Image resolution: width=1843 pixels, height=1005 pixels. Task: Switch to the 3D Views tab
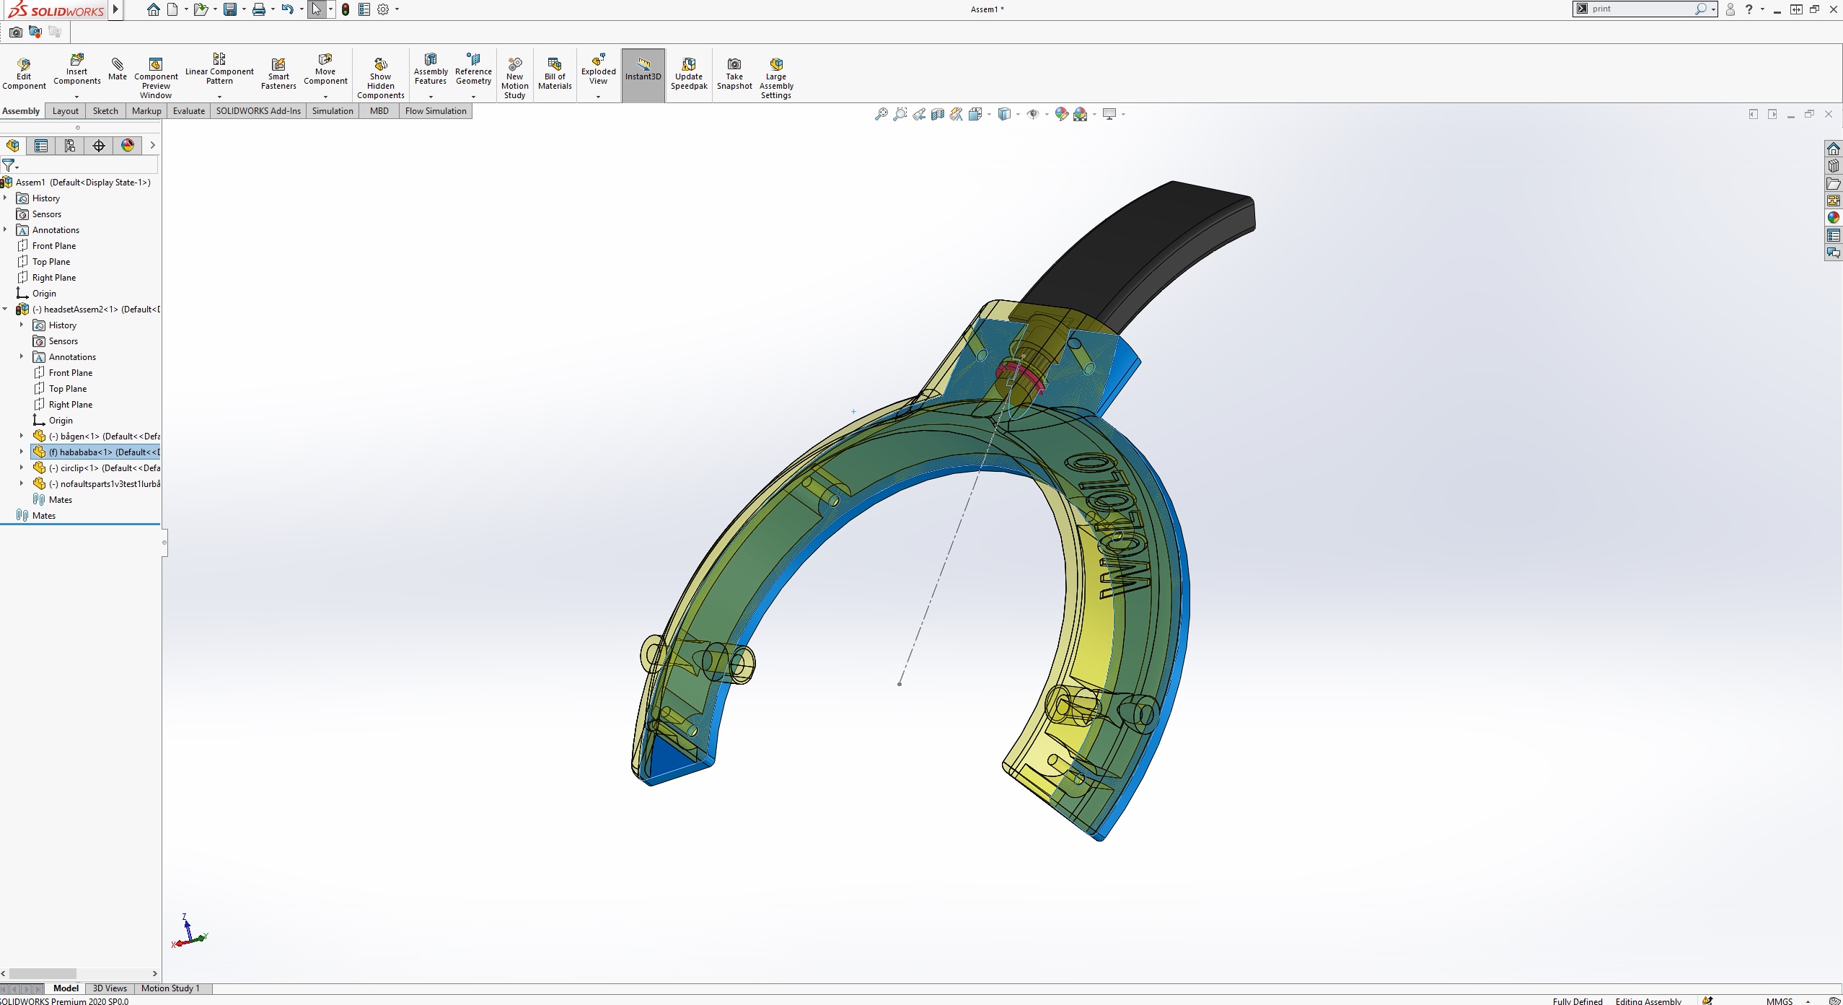[x=110, y=988]
